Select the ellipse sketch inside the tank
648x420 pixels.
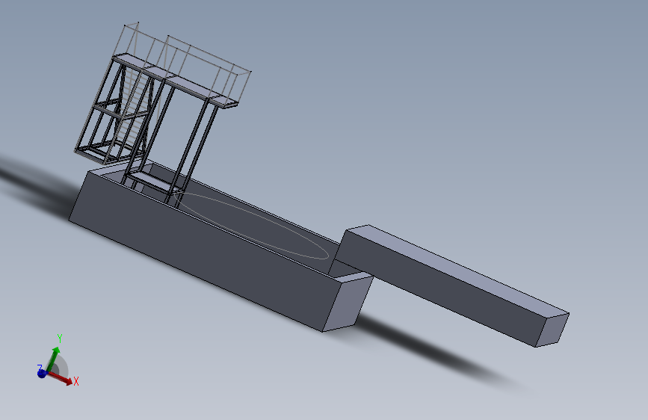(251, 226)
